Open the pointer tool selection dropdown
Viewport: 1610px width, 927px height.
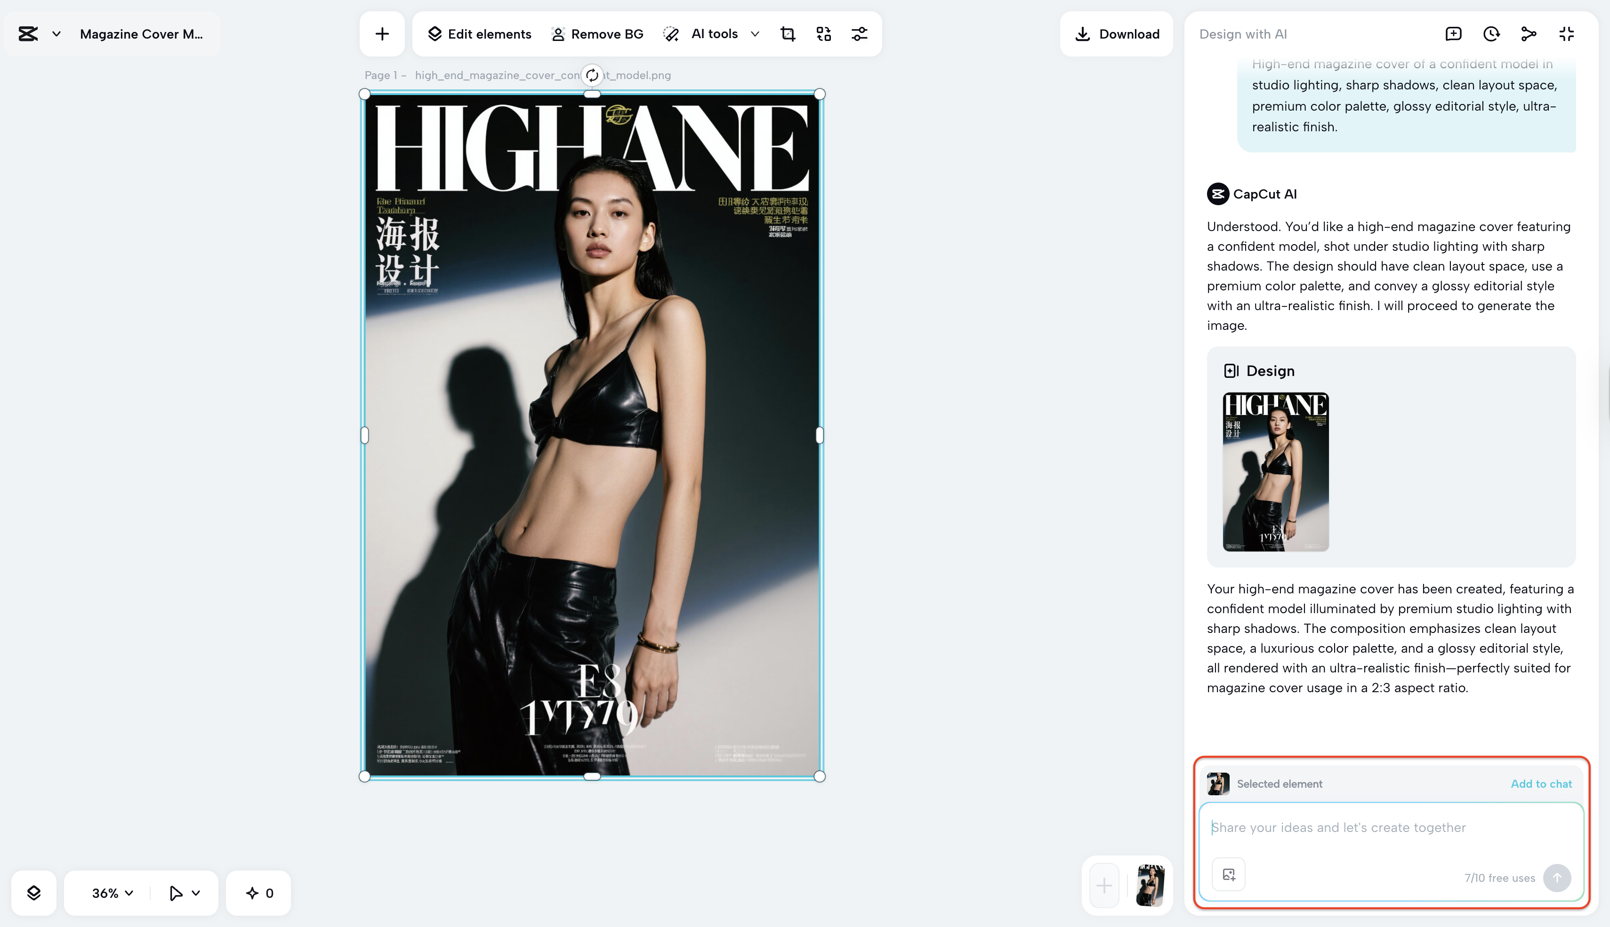pos(195,893)
